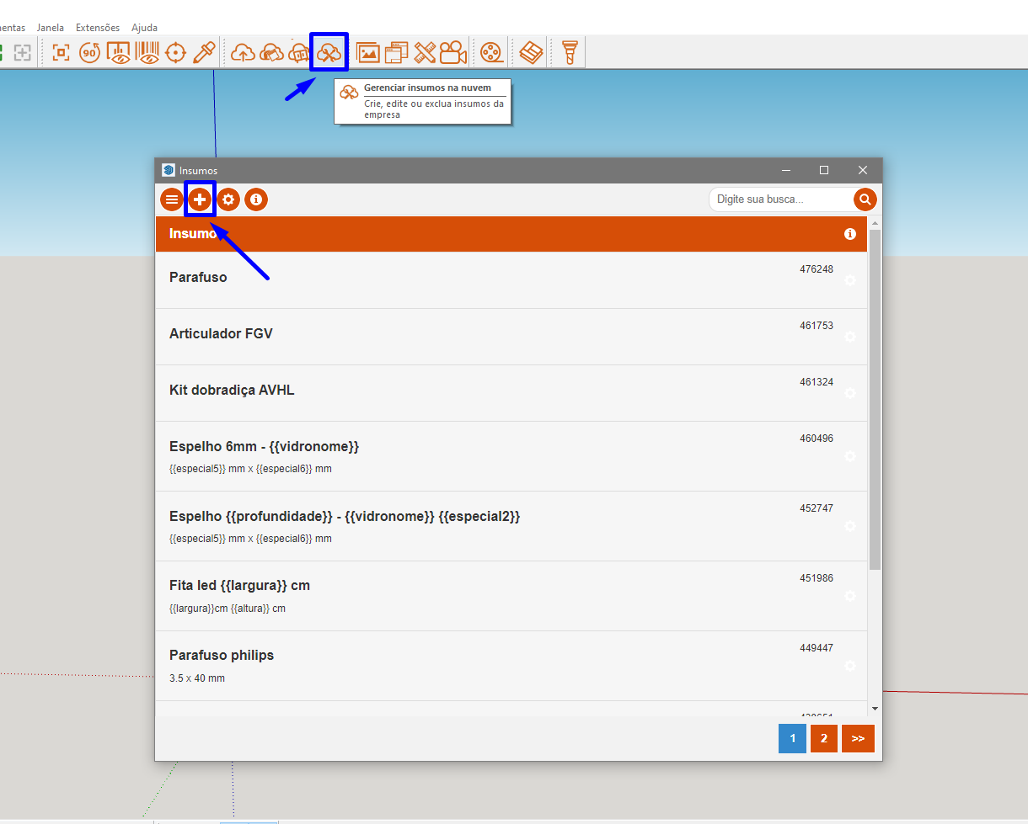Click the film reel toolbar icon

(x=491, y=53)
